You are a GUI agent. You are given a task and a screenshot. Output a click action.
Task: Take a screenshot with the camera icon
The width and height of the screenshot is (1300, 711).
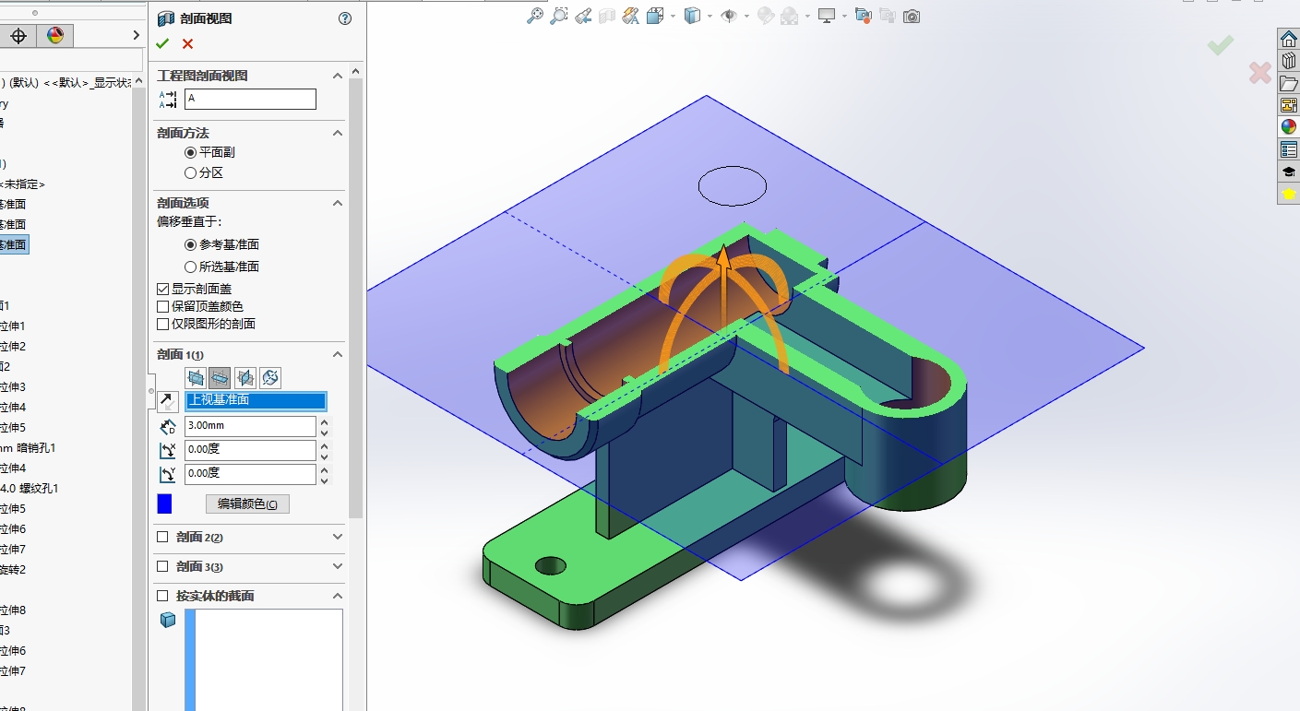(x=912, y=16)
